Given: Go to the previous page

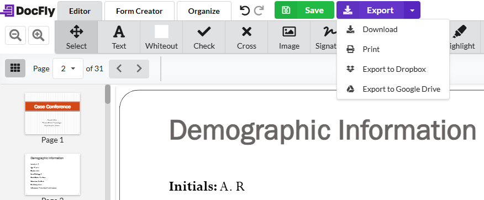Looking at the screenshot, I should 119,69.
